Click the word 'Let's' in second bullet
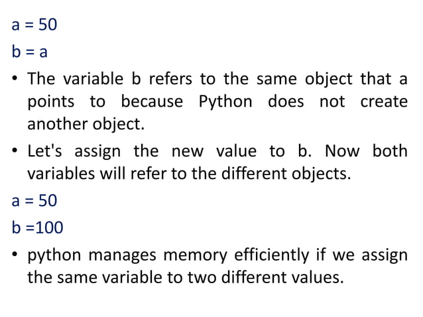 pyautogui.click(x=45, y=151)
